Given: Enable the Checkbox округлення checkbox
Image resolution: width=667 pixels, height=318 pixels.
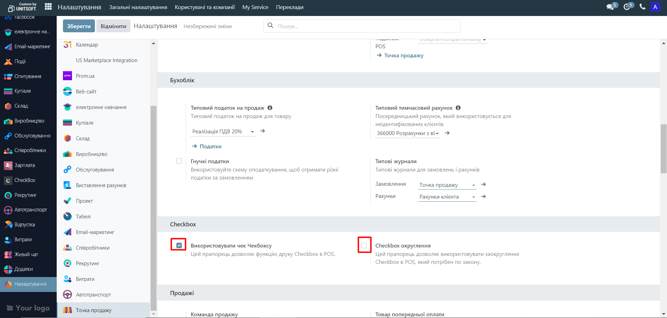Looking at the screenshot, I should coord(364,245).
